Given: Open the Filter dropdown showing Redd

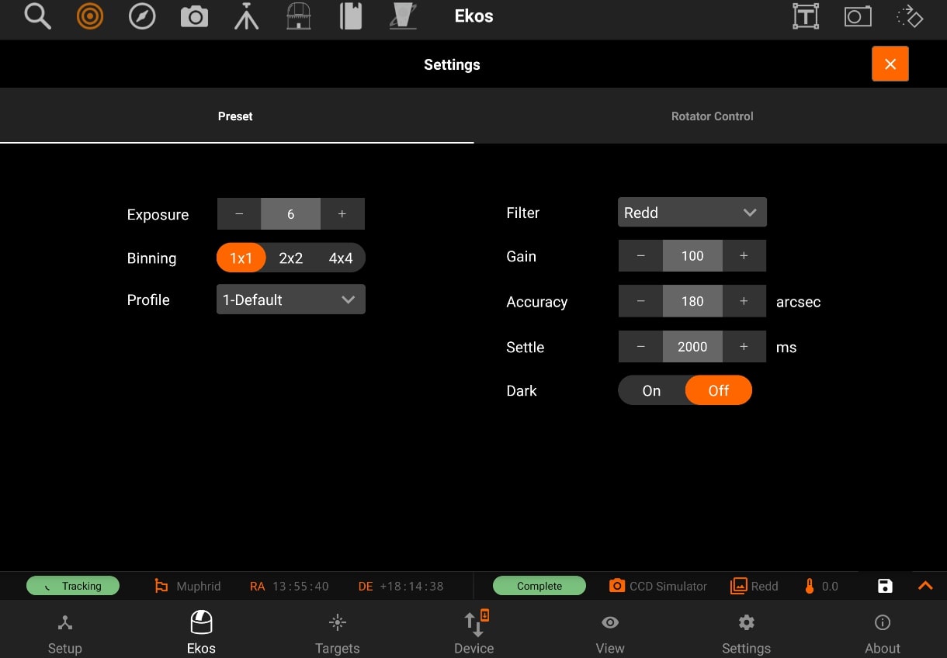Looking at the screenshot, I should click(x=692, y=213).
